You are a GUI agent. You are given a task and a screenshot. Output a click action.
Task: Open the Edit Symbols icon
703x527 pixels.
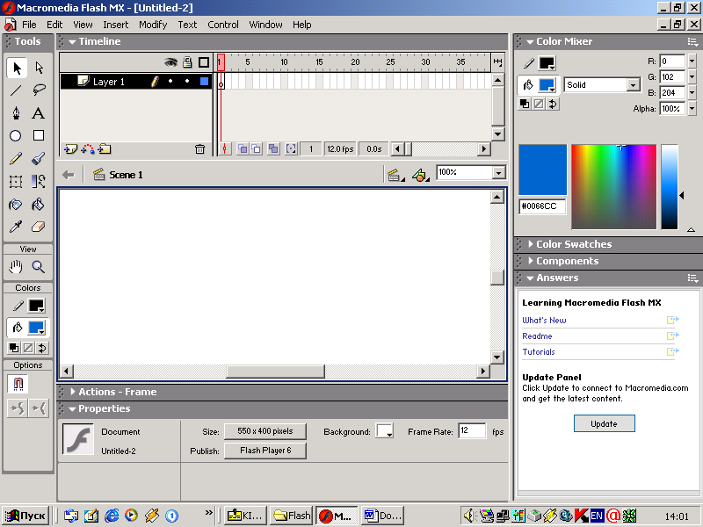(420, 175)
